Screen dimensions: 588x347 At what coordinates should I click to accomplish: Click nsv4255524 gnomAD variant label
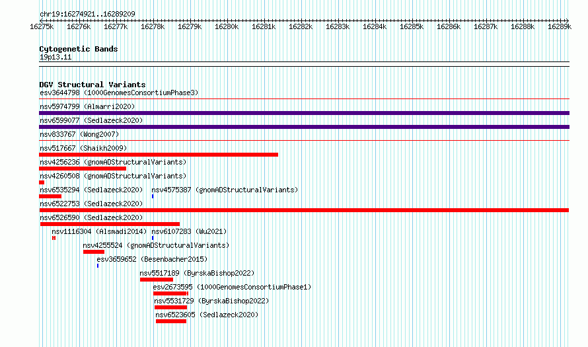156,245
